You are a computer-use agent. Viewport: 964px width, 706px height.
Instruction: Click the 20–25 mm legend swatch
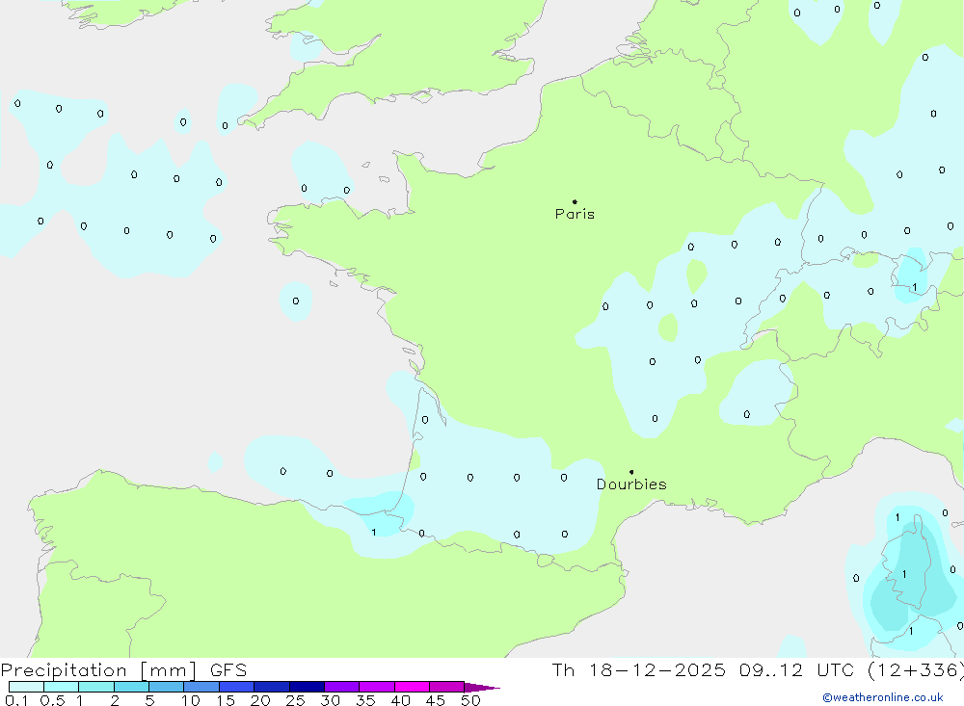tap(271, 687)
